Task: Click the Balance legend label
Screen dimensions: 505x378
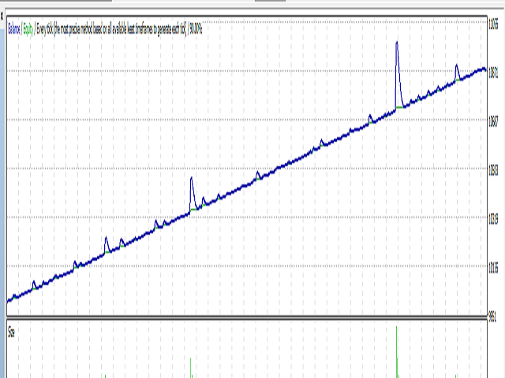Action: tap(14, 28)
